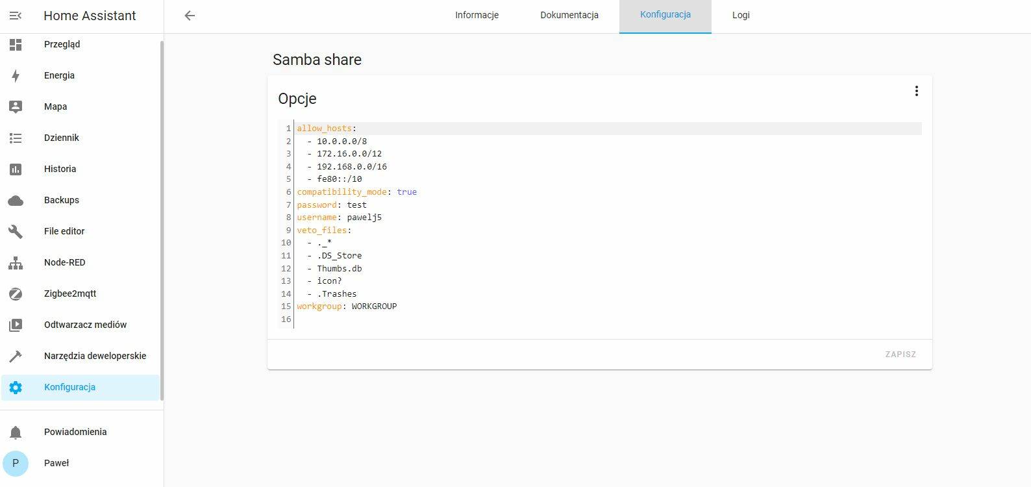
Task: Click the Paweł user avatar
Action: 16,463
